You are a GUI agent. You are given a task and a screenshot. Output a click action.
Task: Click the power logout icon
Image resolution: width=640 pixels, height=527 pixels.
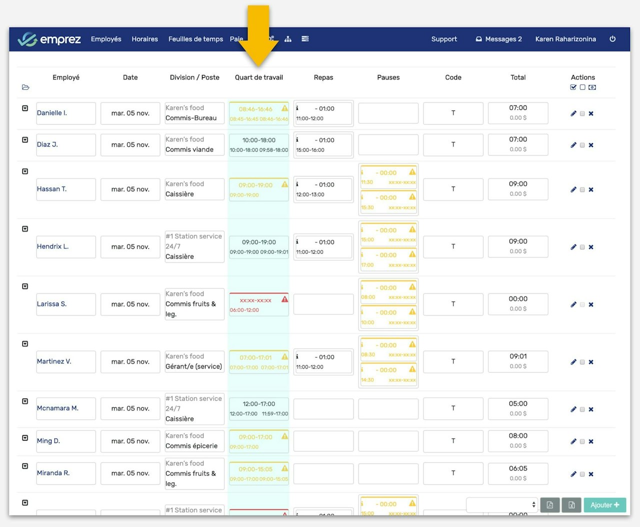pyautogui.click(x=612, y=39)
